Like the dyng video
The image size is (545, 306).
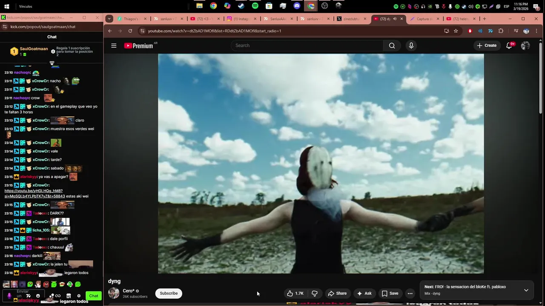295,293
